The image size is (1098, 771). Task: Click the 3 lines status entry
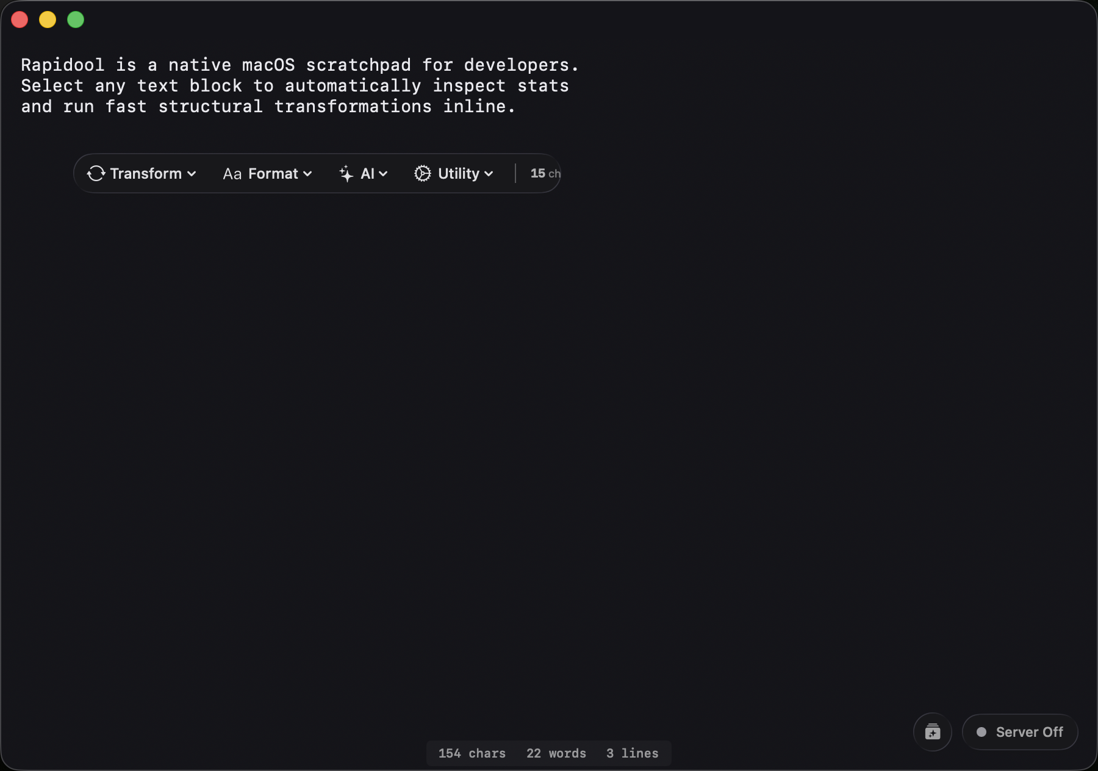(x=633, y=753)
